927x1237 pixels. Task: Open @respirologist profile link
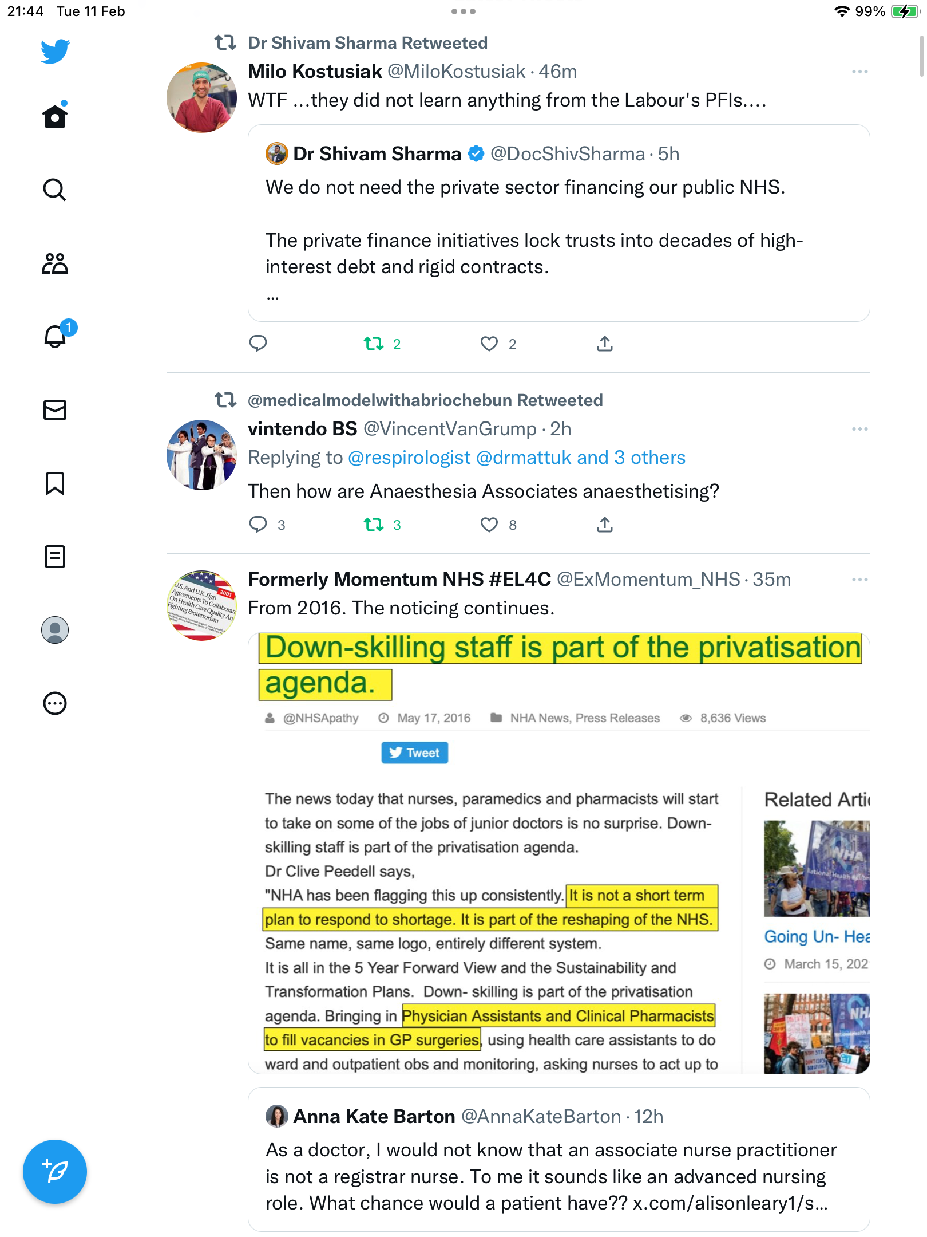pos(409,458)
